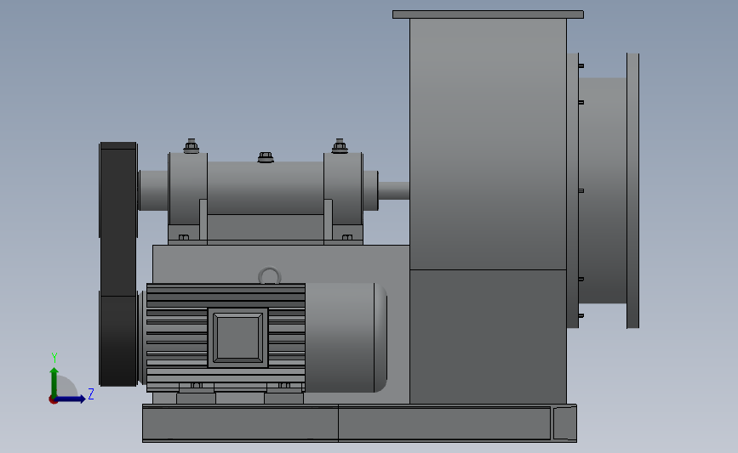Pick the central bearing housing tube
738x453 pixels.
[266, 188]
